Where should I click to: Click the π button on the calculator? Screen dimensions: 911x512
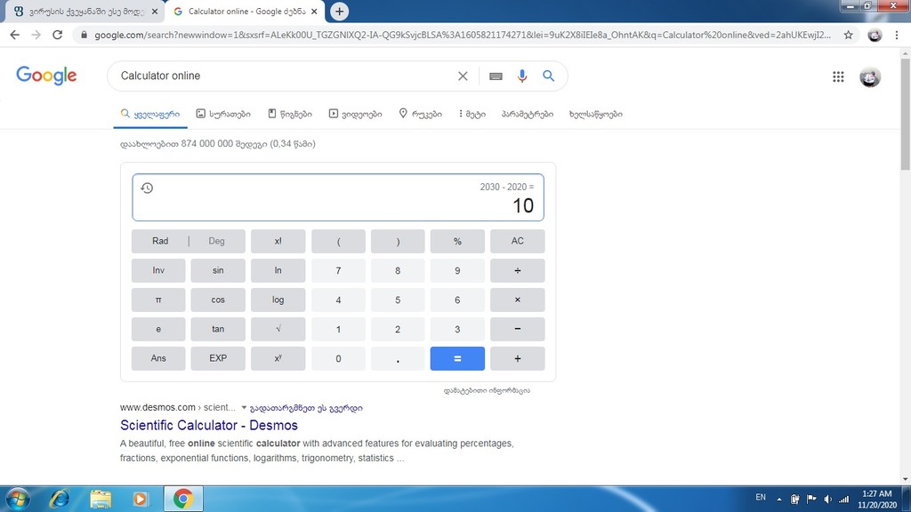coord(157,300)
